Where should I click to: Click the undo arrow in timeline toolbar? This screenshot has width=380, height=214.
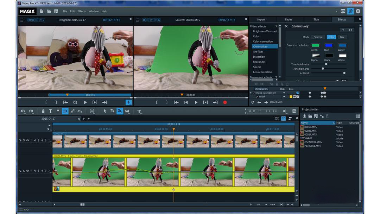tap(23, 111)
